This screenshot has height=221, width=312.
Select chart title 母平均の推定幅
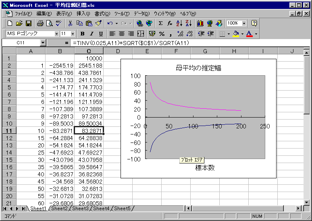click(198, 68)
